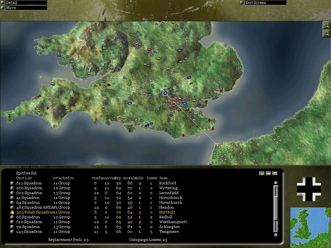This screenshot has width=331, height=248.
Task: Click the 'attached to' column header
Action: (64, 178)
